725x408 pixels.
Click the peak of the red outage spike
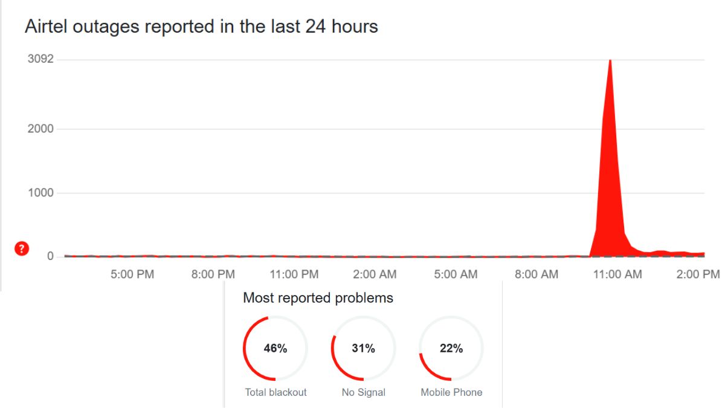click(x=610, y=62)
